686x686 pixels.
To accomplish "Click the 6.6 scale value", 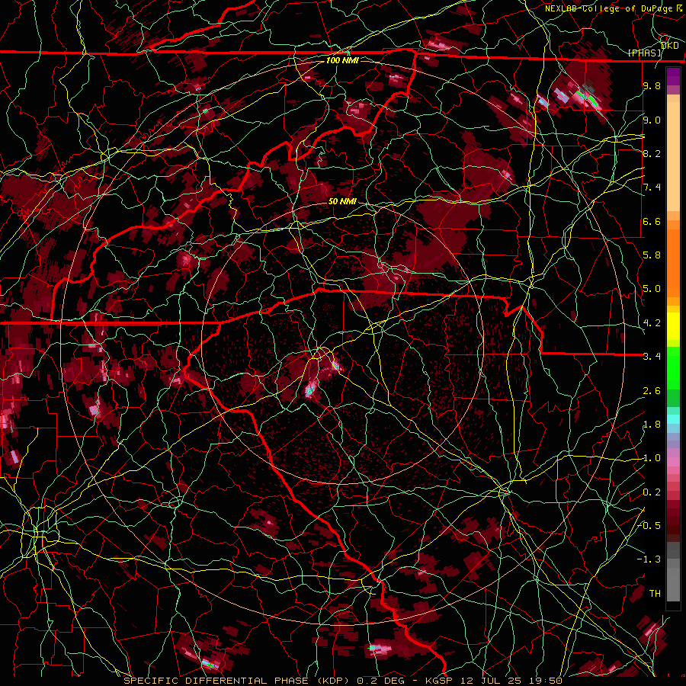I will tap(652, 221).
